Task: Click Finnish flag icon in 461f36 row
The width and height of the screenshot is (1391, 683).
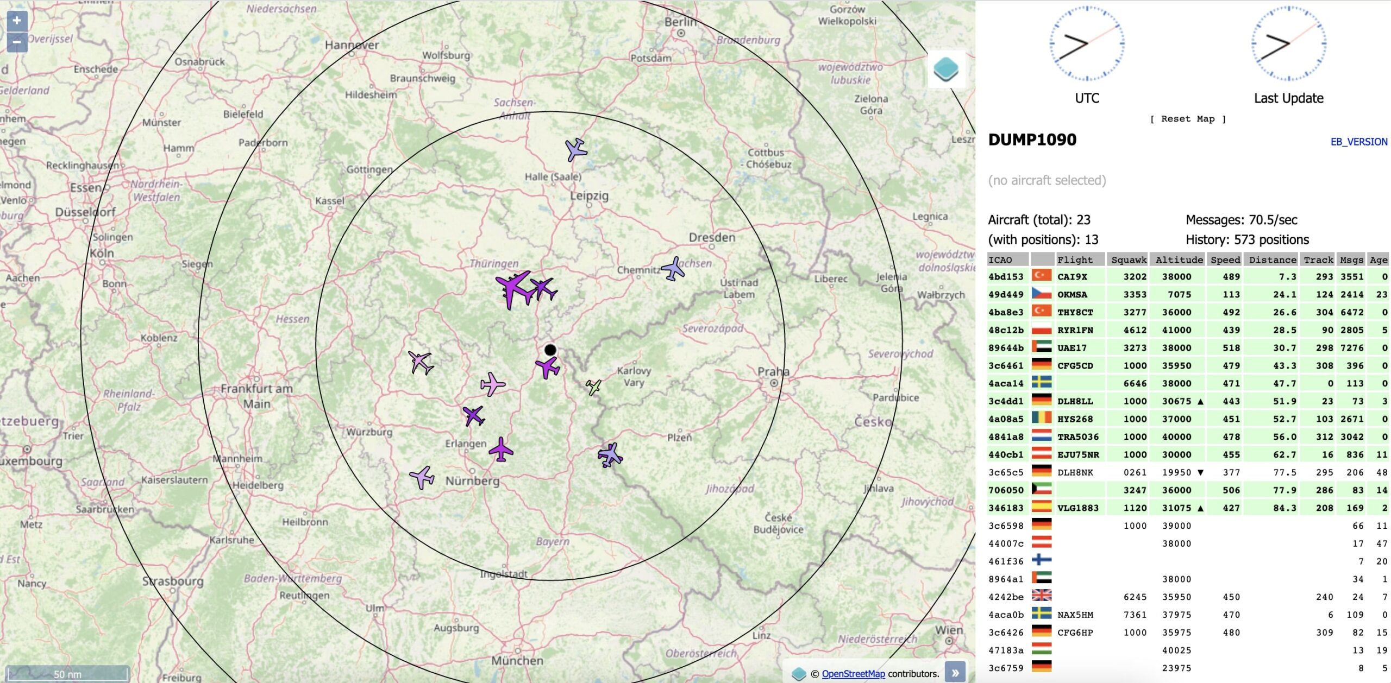Action: [x=1042, y=560]
